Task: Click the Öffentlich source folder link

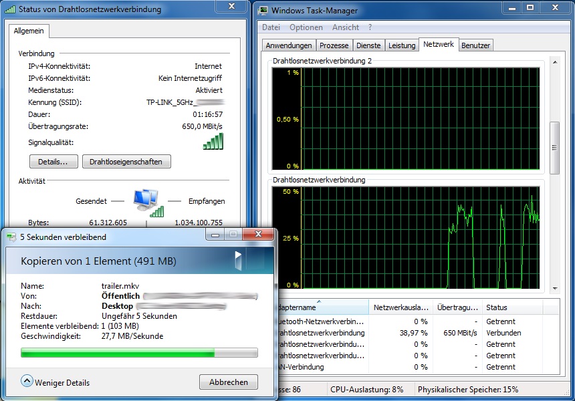Action: pos(120,296)
